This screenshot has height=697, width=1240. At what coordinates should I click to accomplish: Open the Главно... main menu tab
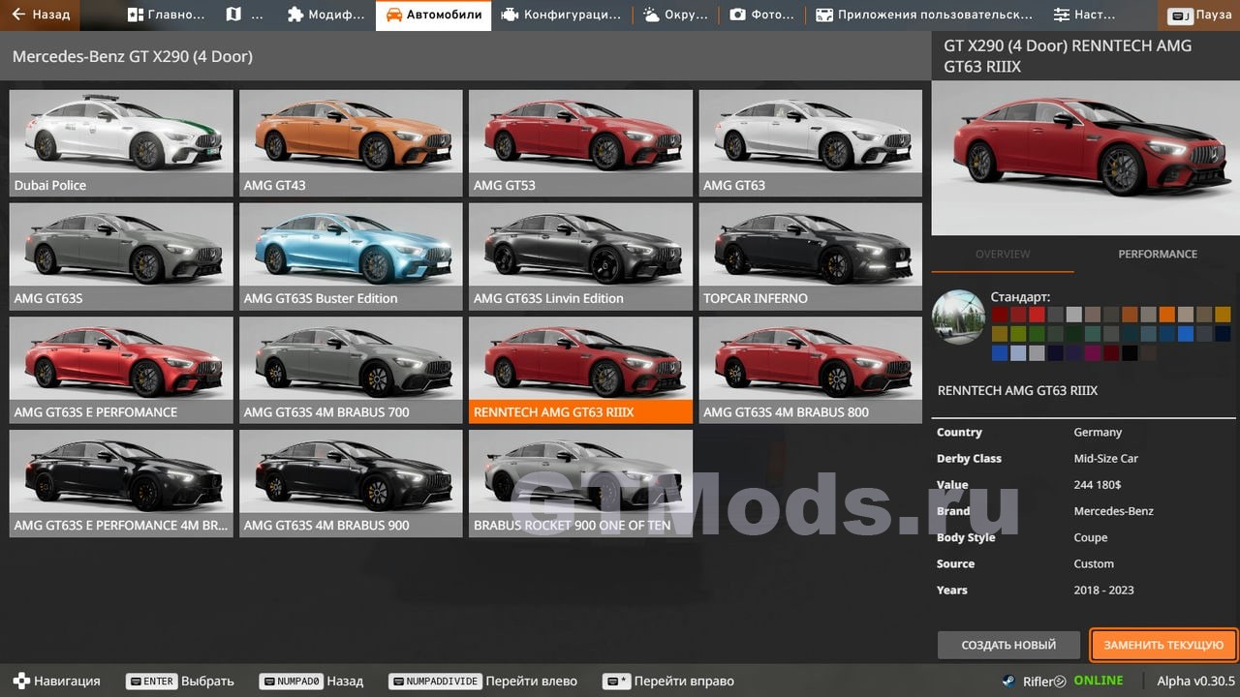coord(166,15)
